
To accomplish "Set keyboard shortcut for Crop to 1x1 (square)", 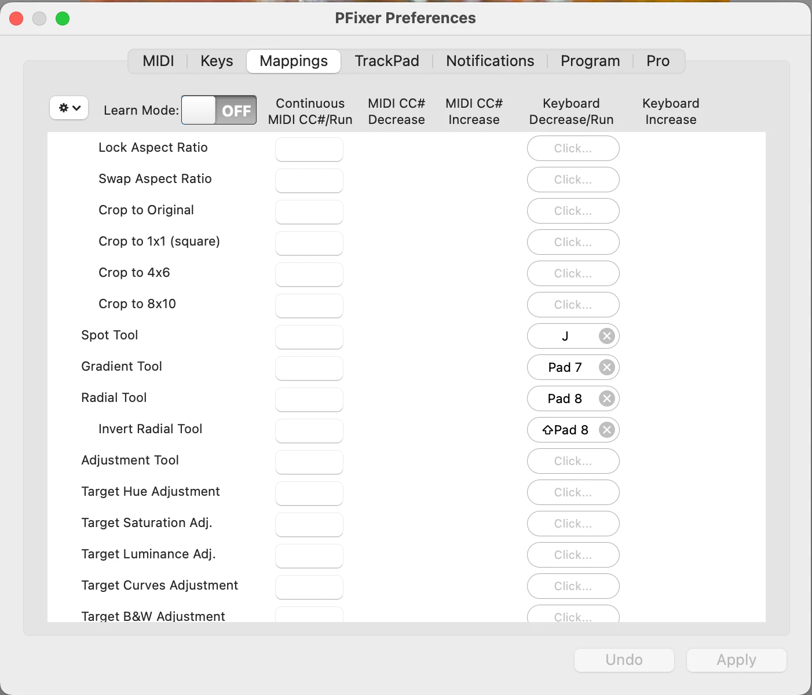I will pyautogui.click(x=573, y=242).
